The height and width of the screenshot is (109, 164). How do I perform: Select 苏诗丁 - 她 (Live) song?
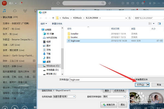point(11,29)
